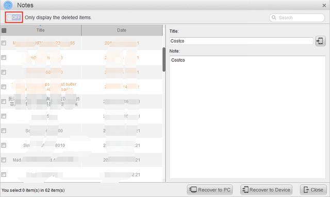Check the checkbox for note ending 8010

pyautogui.click(x=4, y=145)
